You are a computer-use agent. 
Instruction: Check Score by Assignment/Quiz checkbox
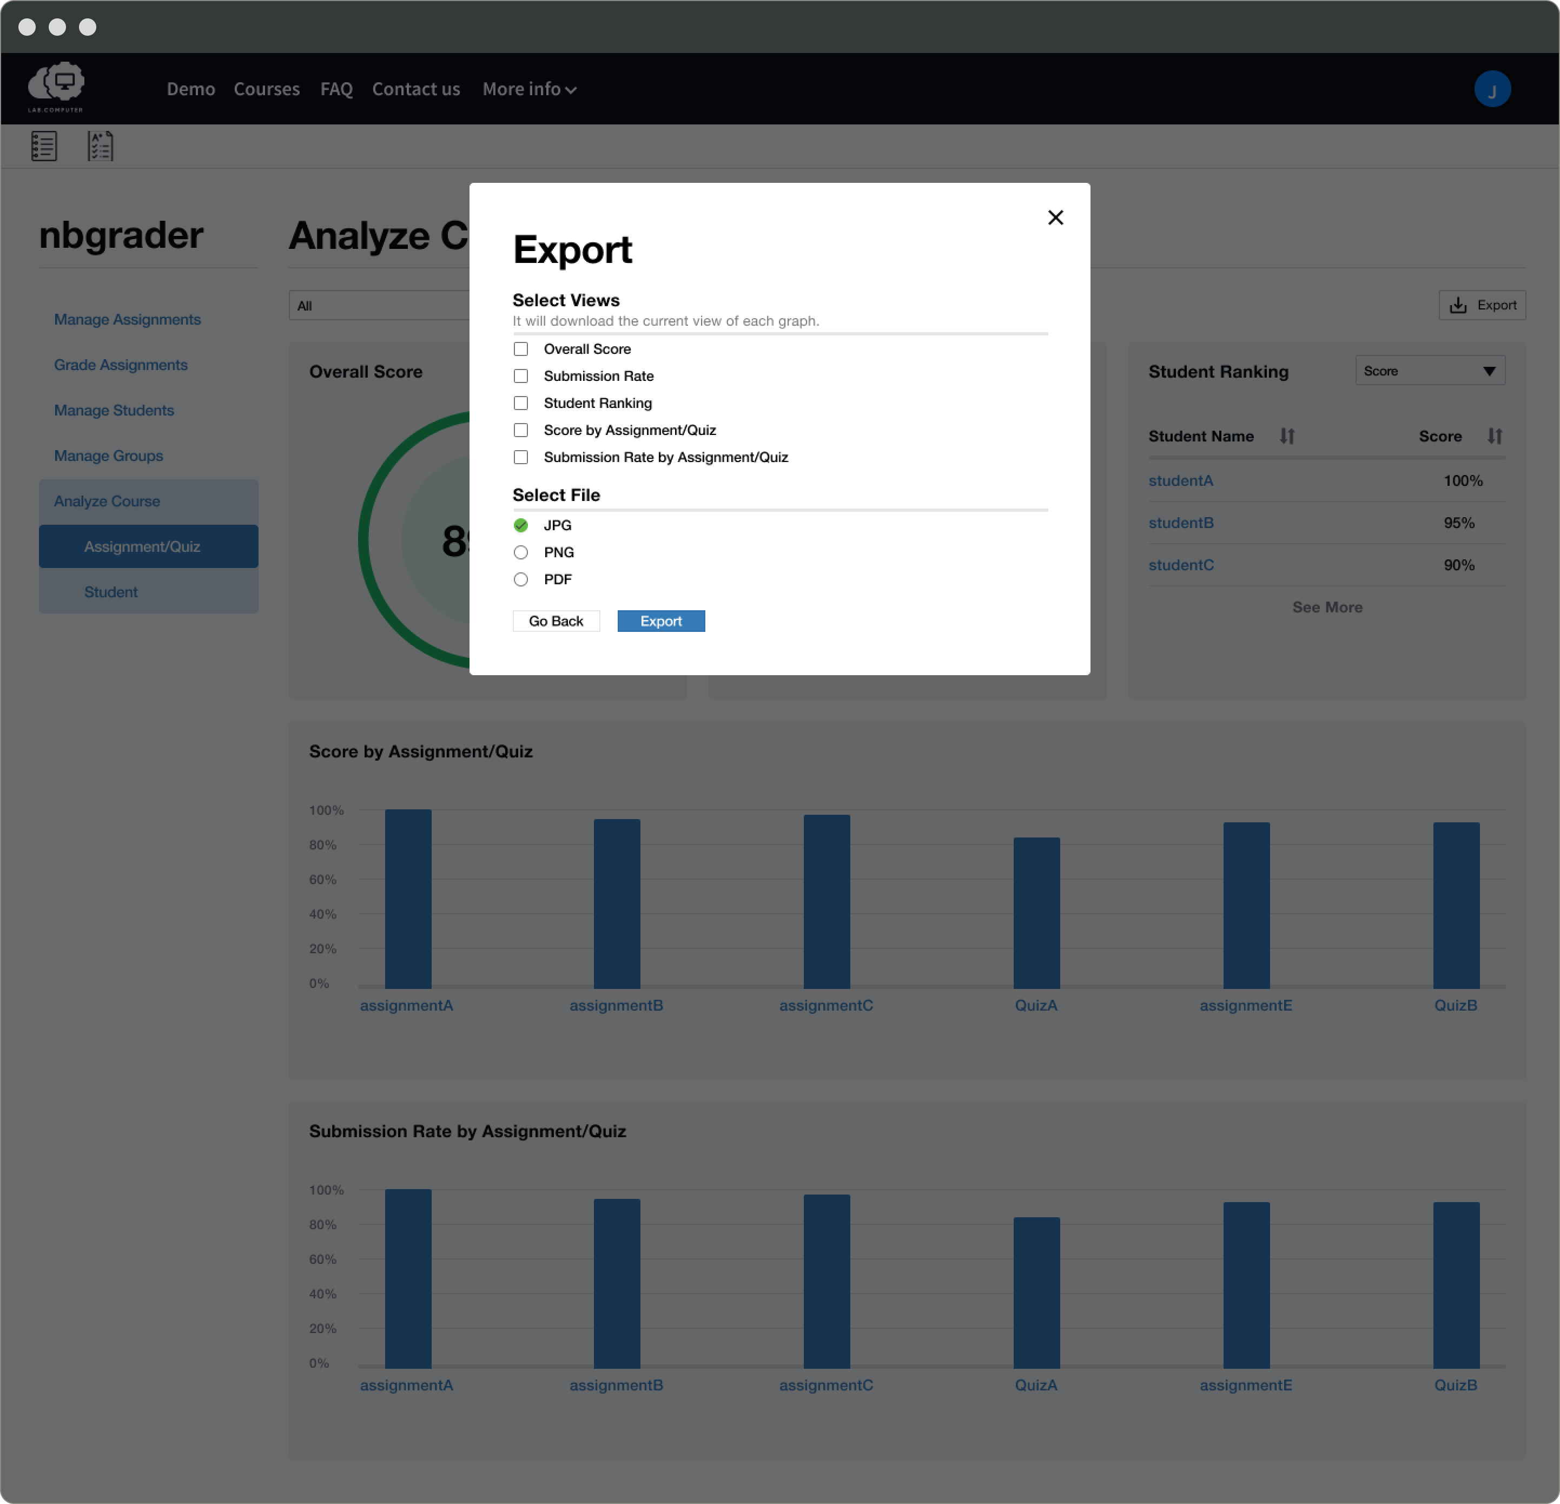tap(520, 430)
